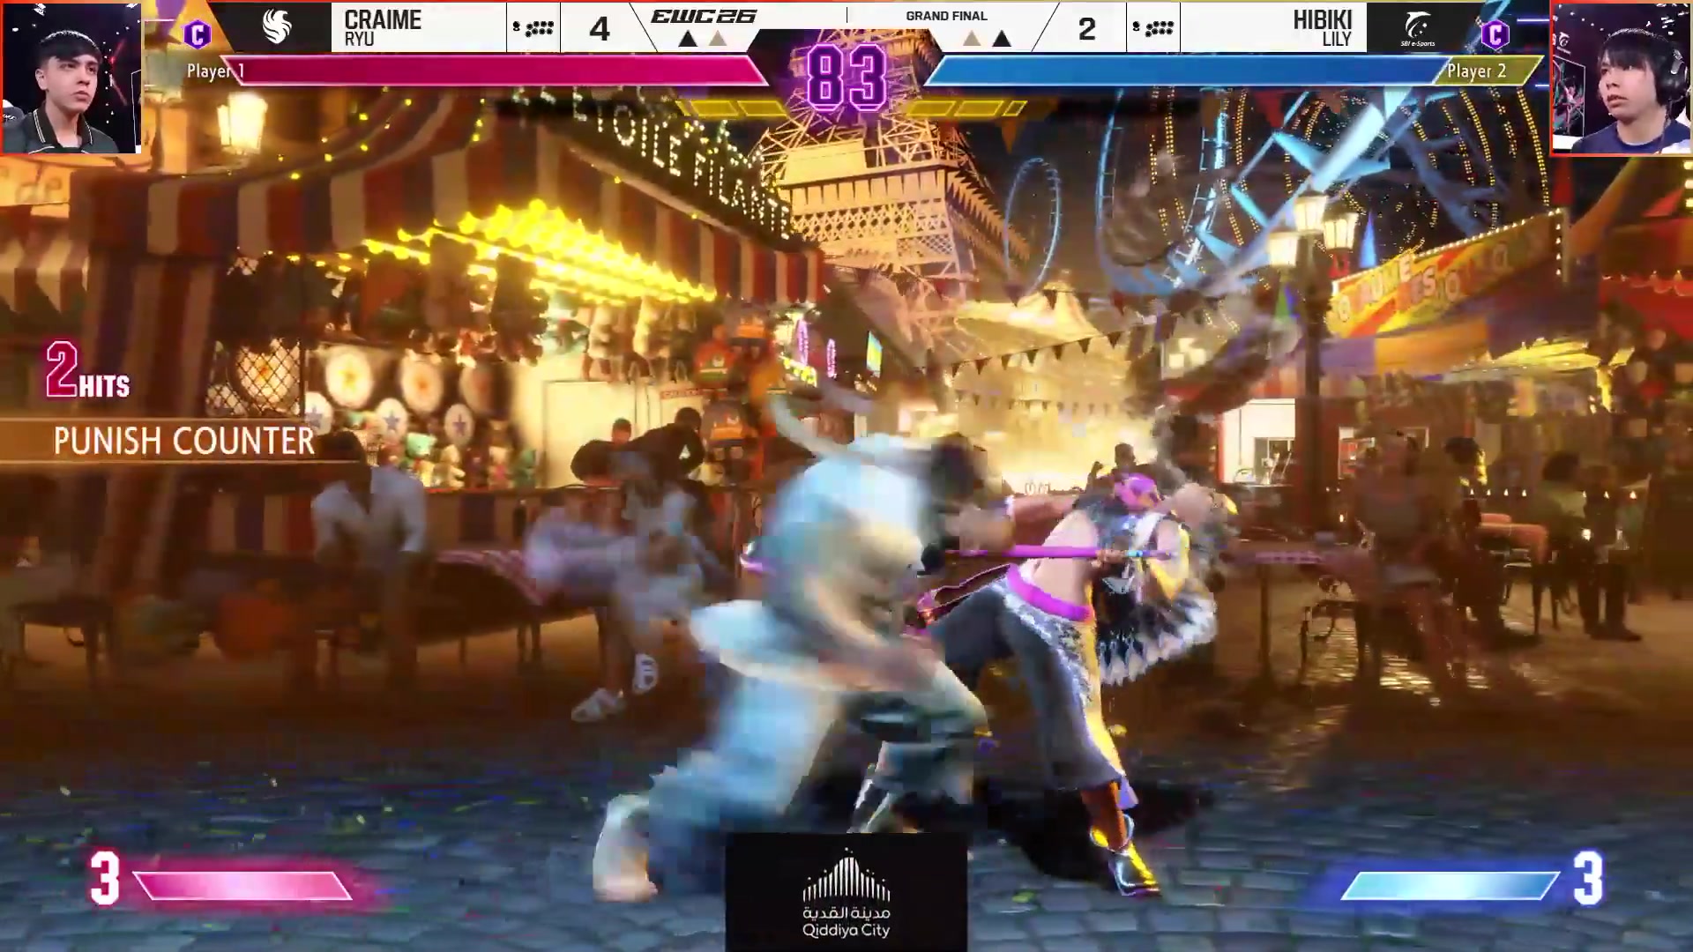Click Player 2's super stock number 3
This screenshot has height=952, width=1693.
[x=1587, y=878]
